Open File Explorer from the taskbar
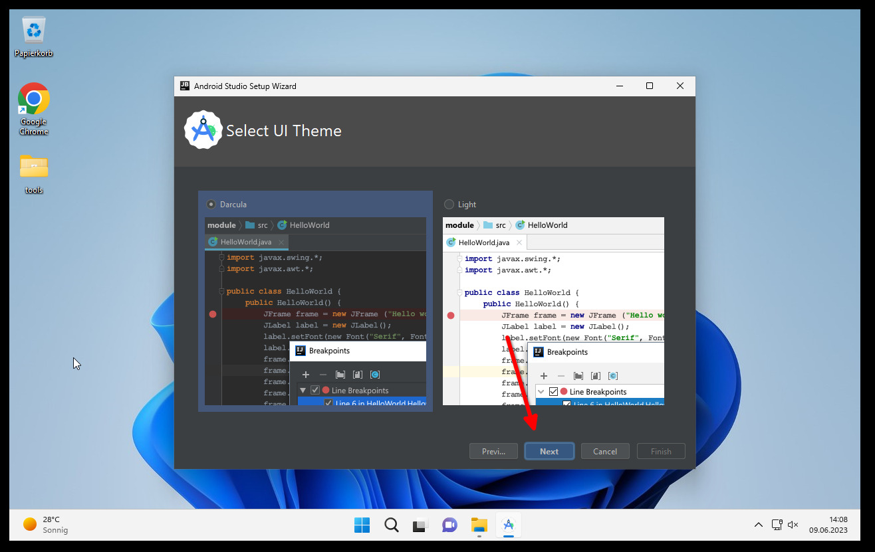Image resolution: width=875 pixels, height=552 pixels. 479,525
